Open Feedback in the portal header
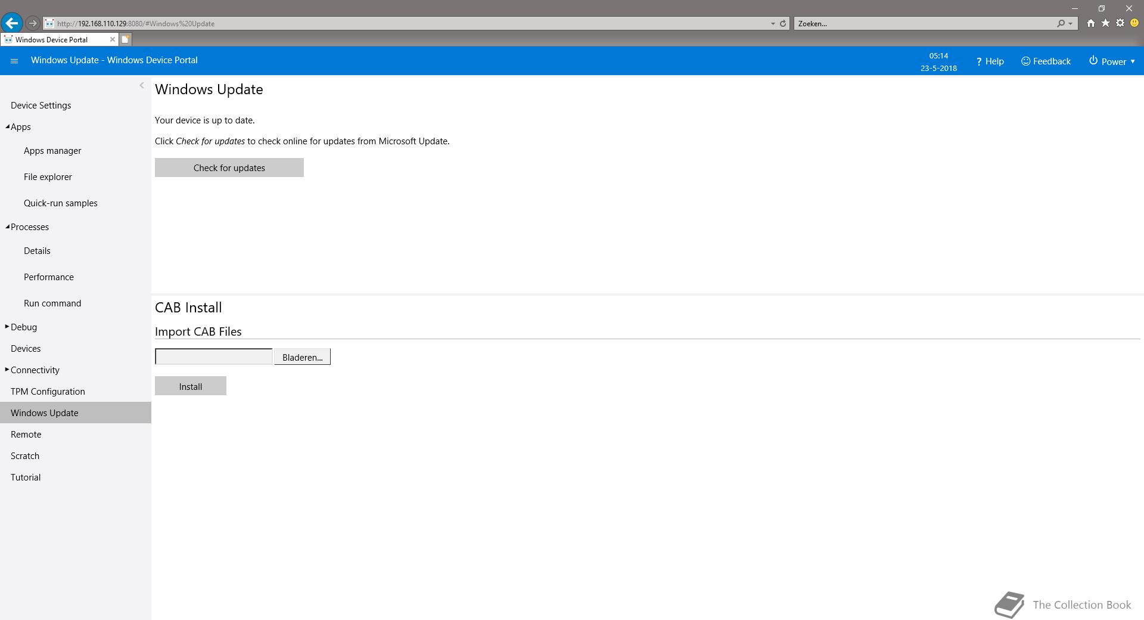Viewport: 1144px width, 620px height. coord(1046,61)
